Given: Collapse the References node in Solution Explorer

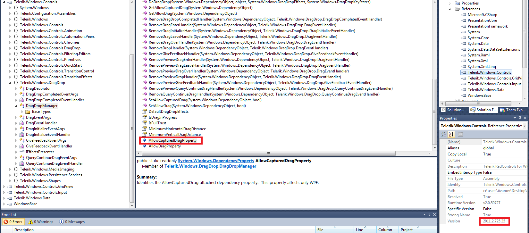Looking at the screenshot, I should click(x=450, y=9).
